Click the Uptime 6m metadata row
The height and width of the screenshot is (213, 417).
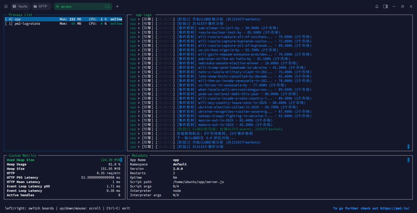154,178
